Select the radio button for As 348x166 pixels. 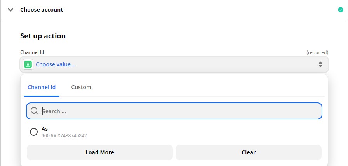[34, 132]
